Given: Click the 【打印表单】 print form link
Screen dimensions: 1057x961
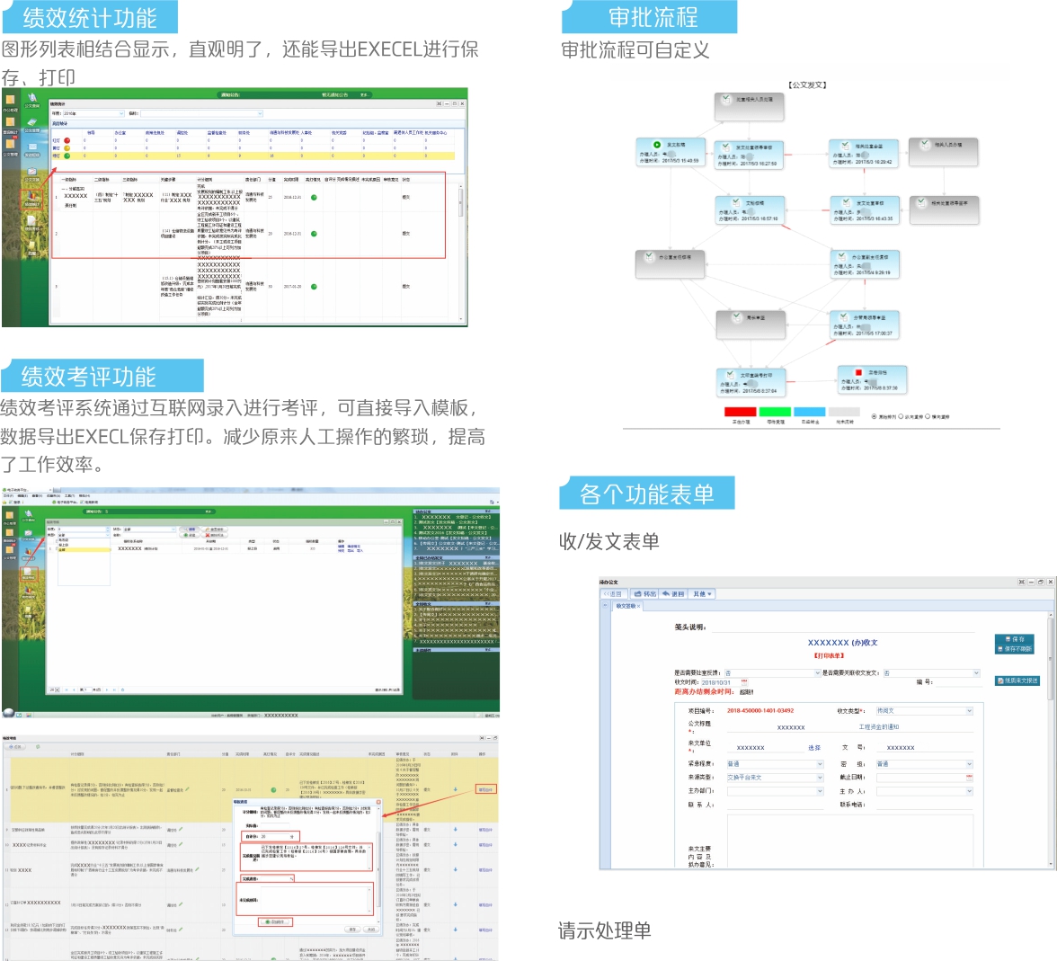Looking at the screenshot, I should tap(829, 655).
